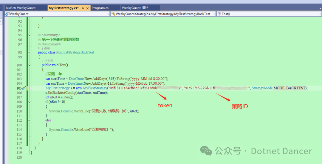Click the '回测完成！' string
The image size is (322, 164).
point(101,129)
